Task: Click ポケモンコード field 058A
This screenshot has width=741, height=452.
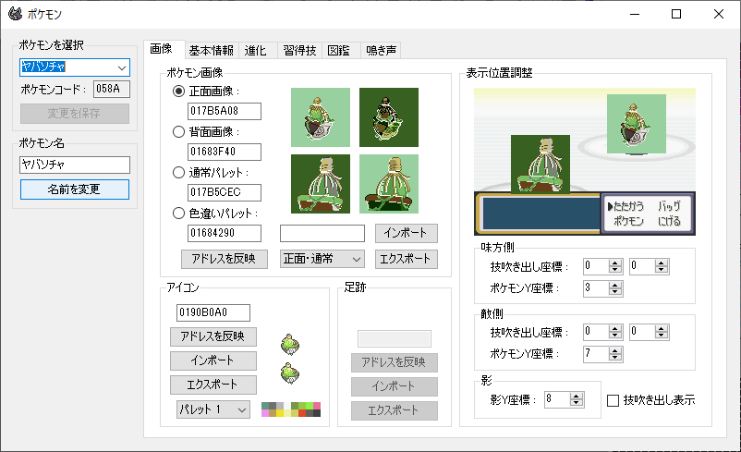Action: [x=112, y=89]
